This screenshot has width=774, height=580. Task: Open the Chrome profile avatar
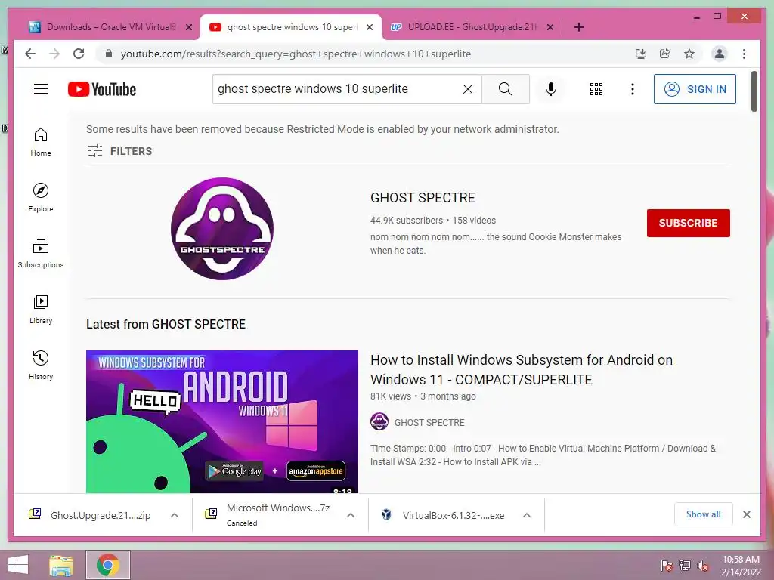[720, 54]
